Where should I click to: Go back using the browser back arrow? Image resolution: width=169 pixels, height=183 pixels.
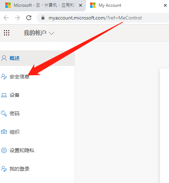(6, 18)
